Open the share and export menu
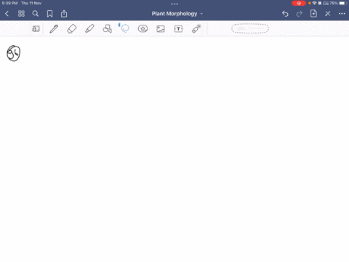349x262 pixels. pos(64,14)
